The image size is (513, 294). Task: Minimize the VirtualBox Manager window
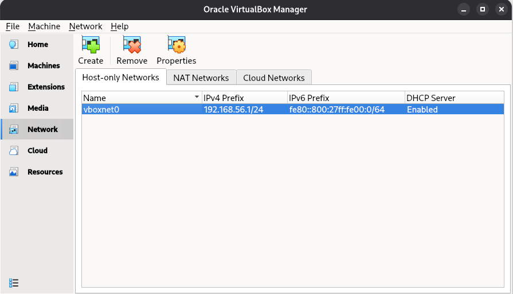[464, 10]
